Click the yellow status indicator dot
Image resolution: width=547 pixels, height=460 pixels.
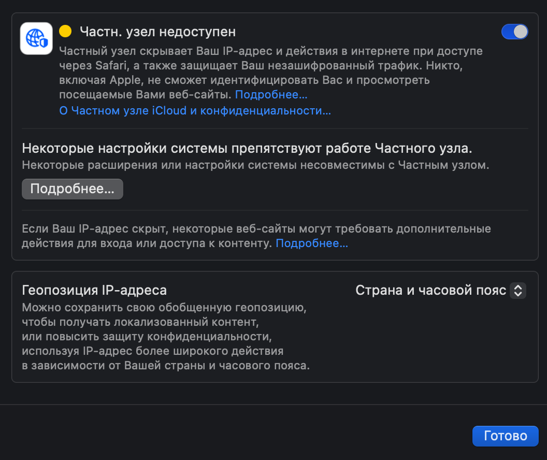[65, 32]
